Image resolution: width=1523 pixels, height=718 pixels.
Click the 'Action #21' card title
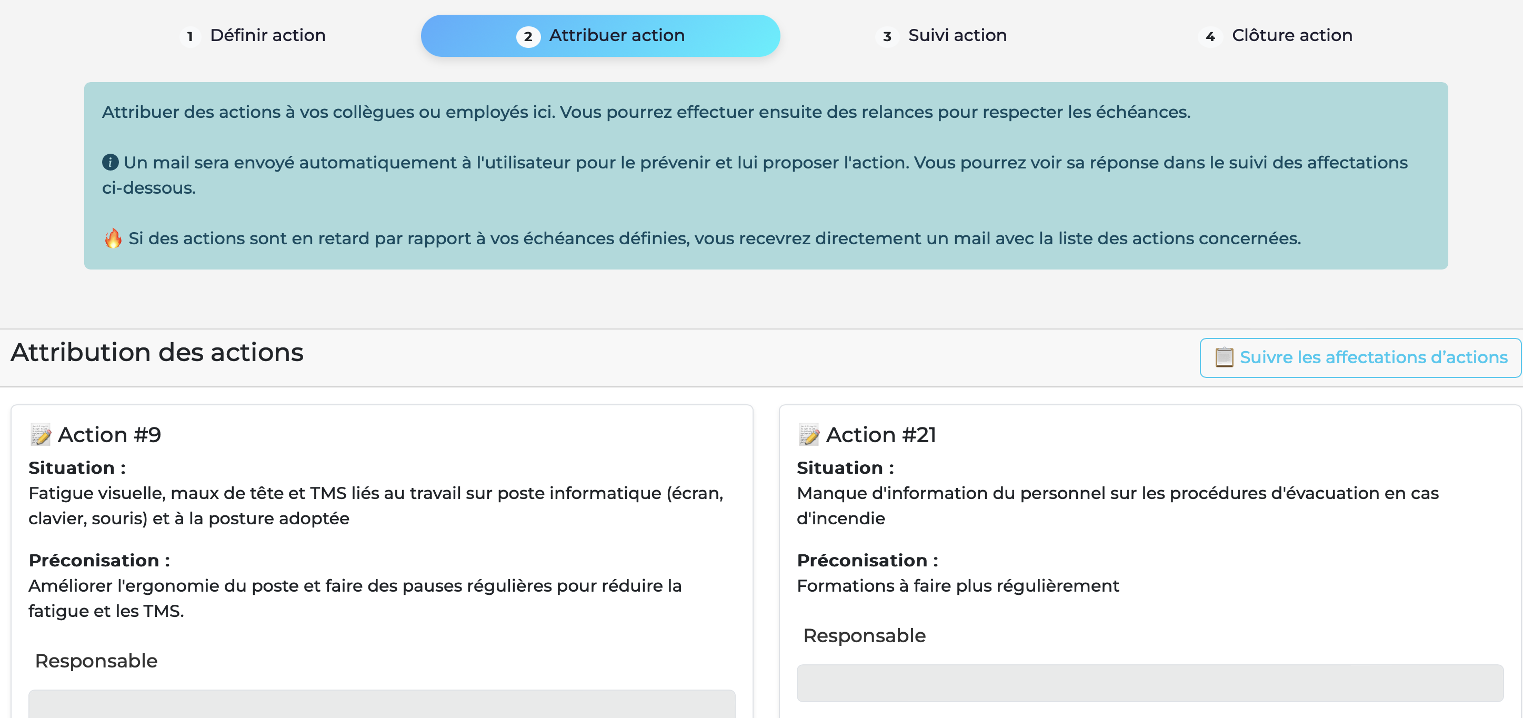(881, 435)
